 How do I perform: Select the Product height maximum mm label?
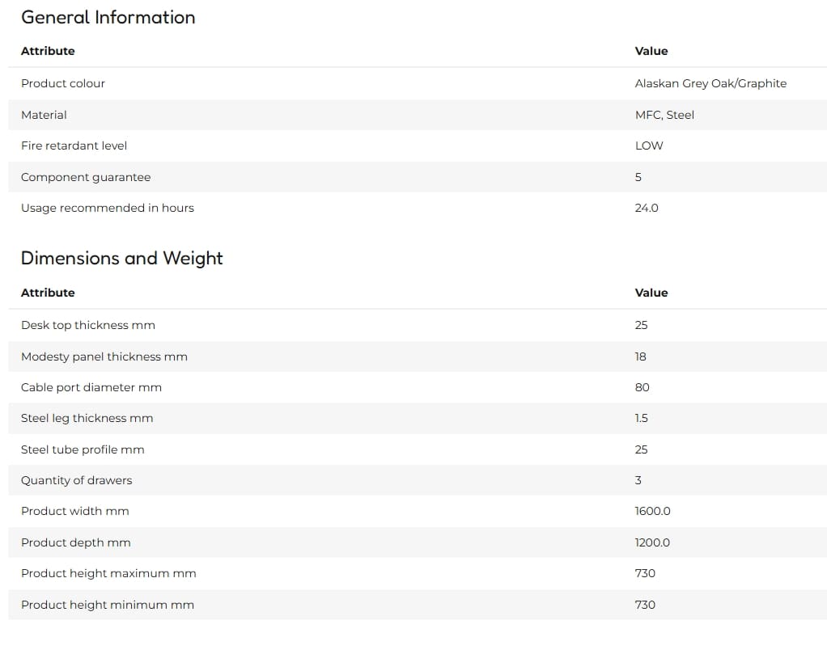pyautogui.click(x=108, y=573)
